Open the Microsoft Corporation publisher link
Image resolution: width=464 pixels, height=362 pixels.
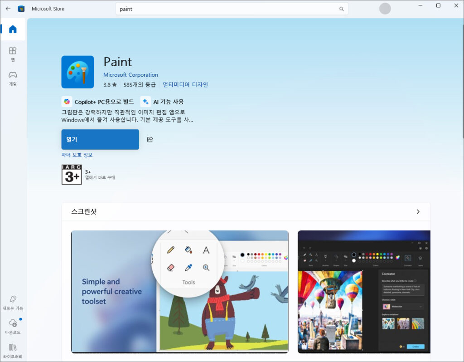[130, 75]
